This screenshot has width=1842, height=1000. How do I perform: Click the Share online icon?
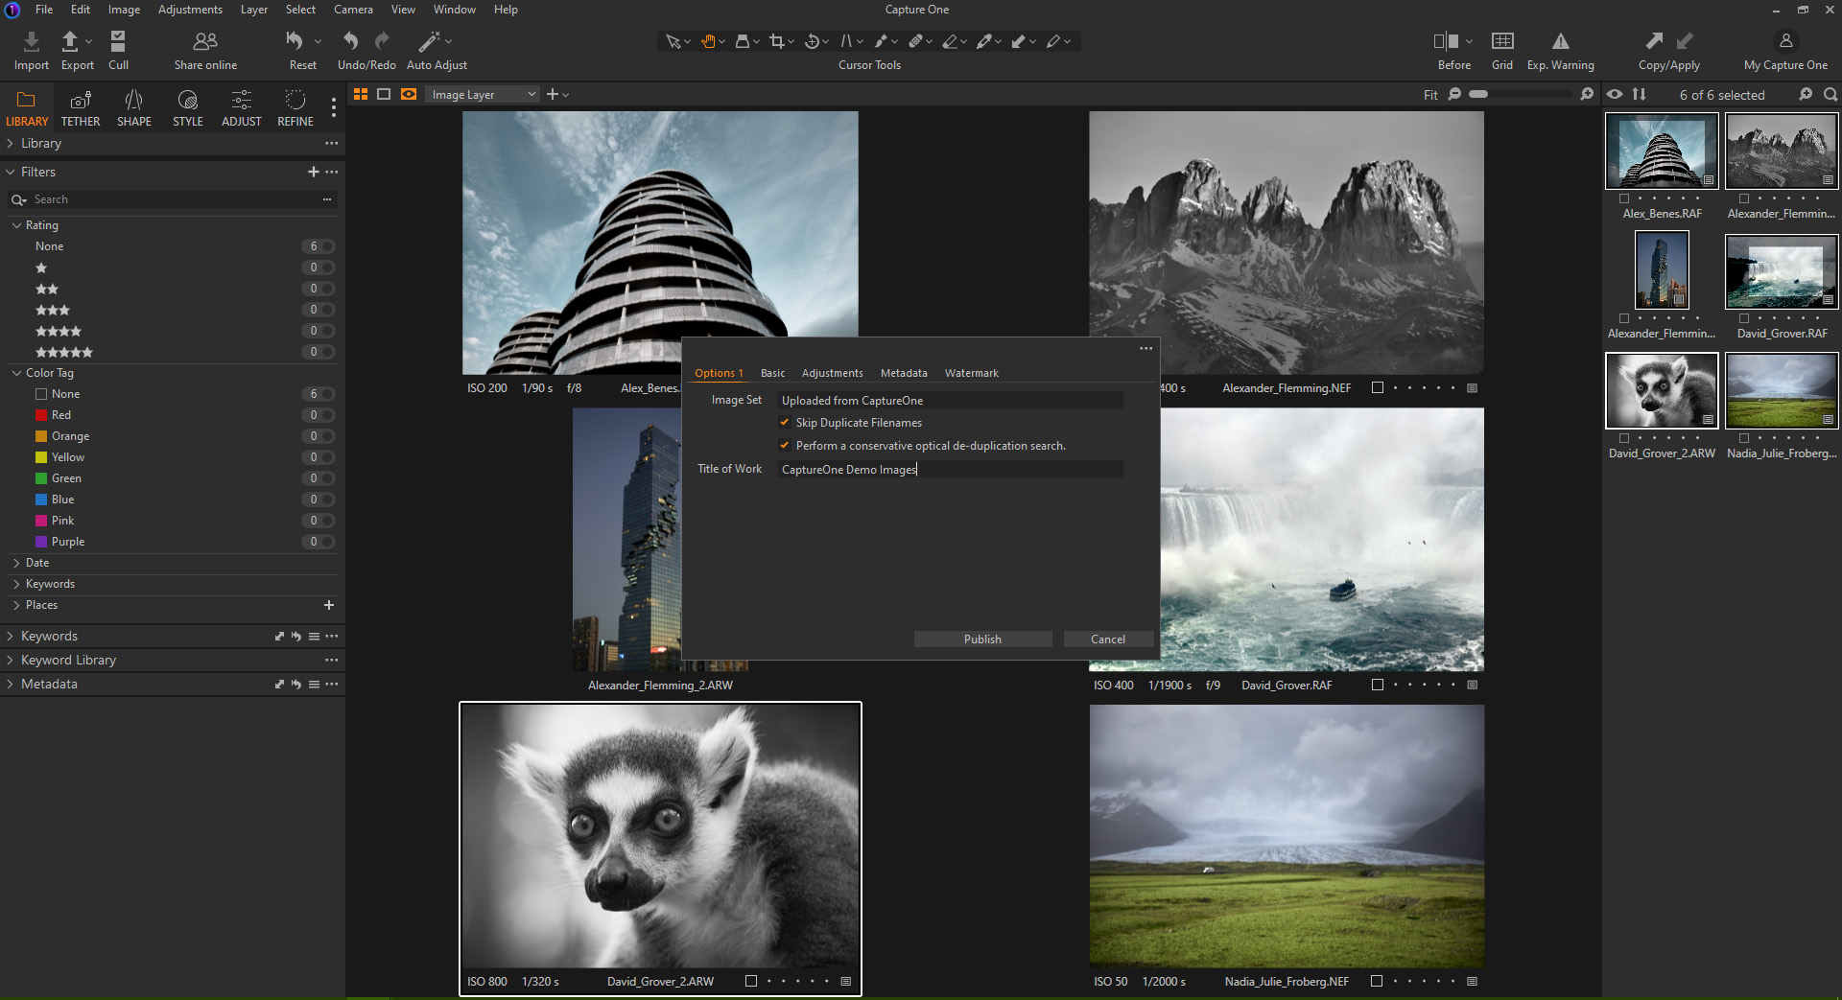coord(205,42)
